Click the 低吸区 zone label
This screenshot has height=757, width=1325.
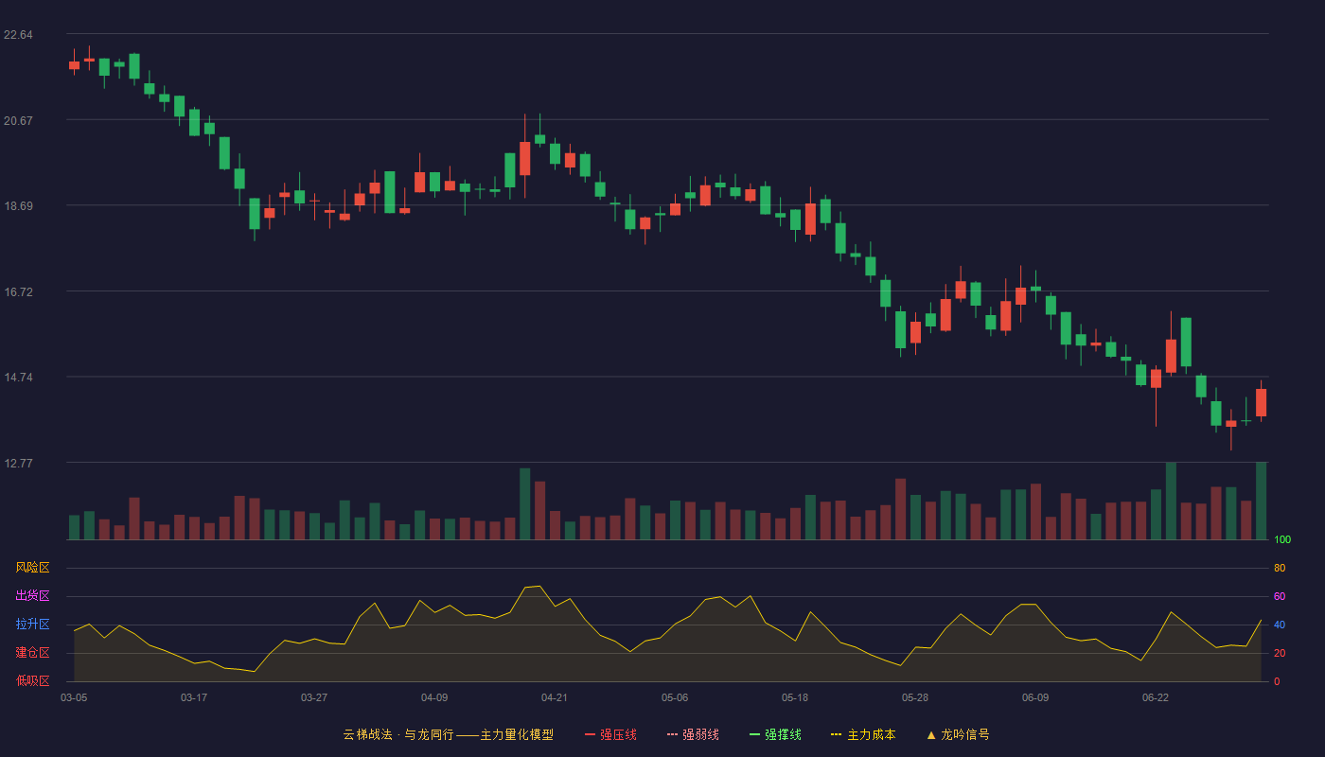click(32, 680)
